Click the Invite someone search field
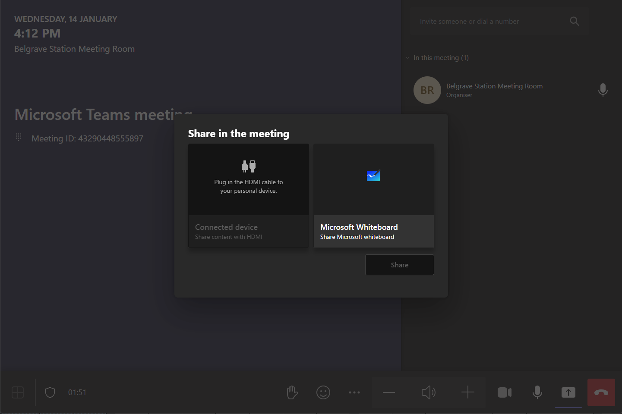Screen dimensions: 622x414 tap(488, 21)
